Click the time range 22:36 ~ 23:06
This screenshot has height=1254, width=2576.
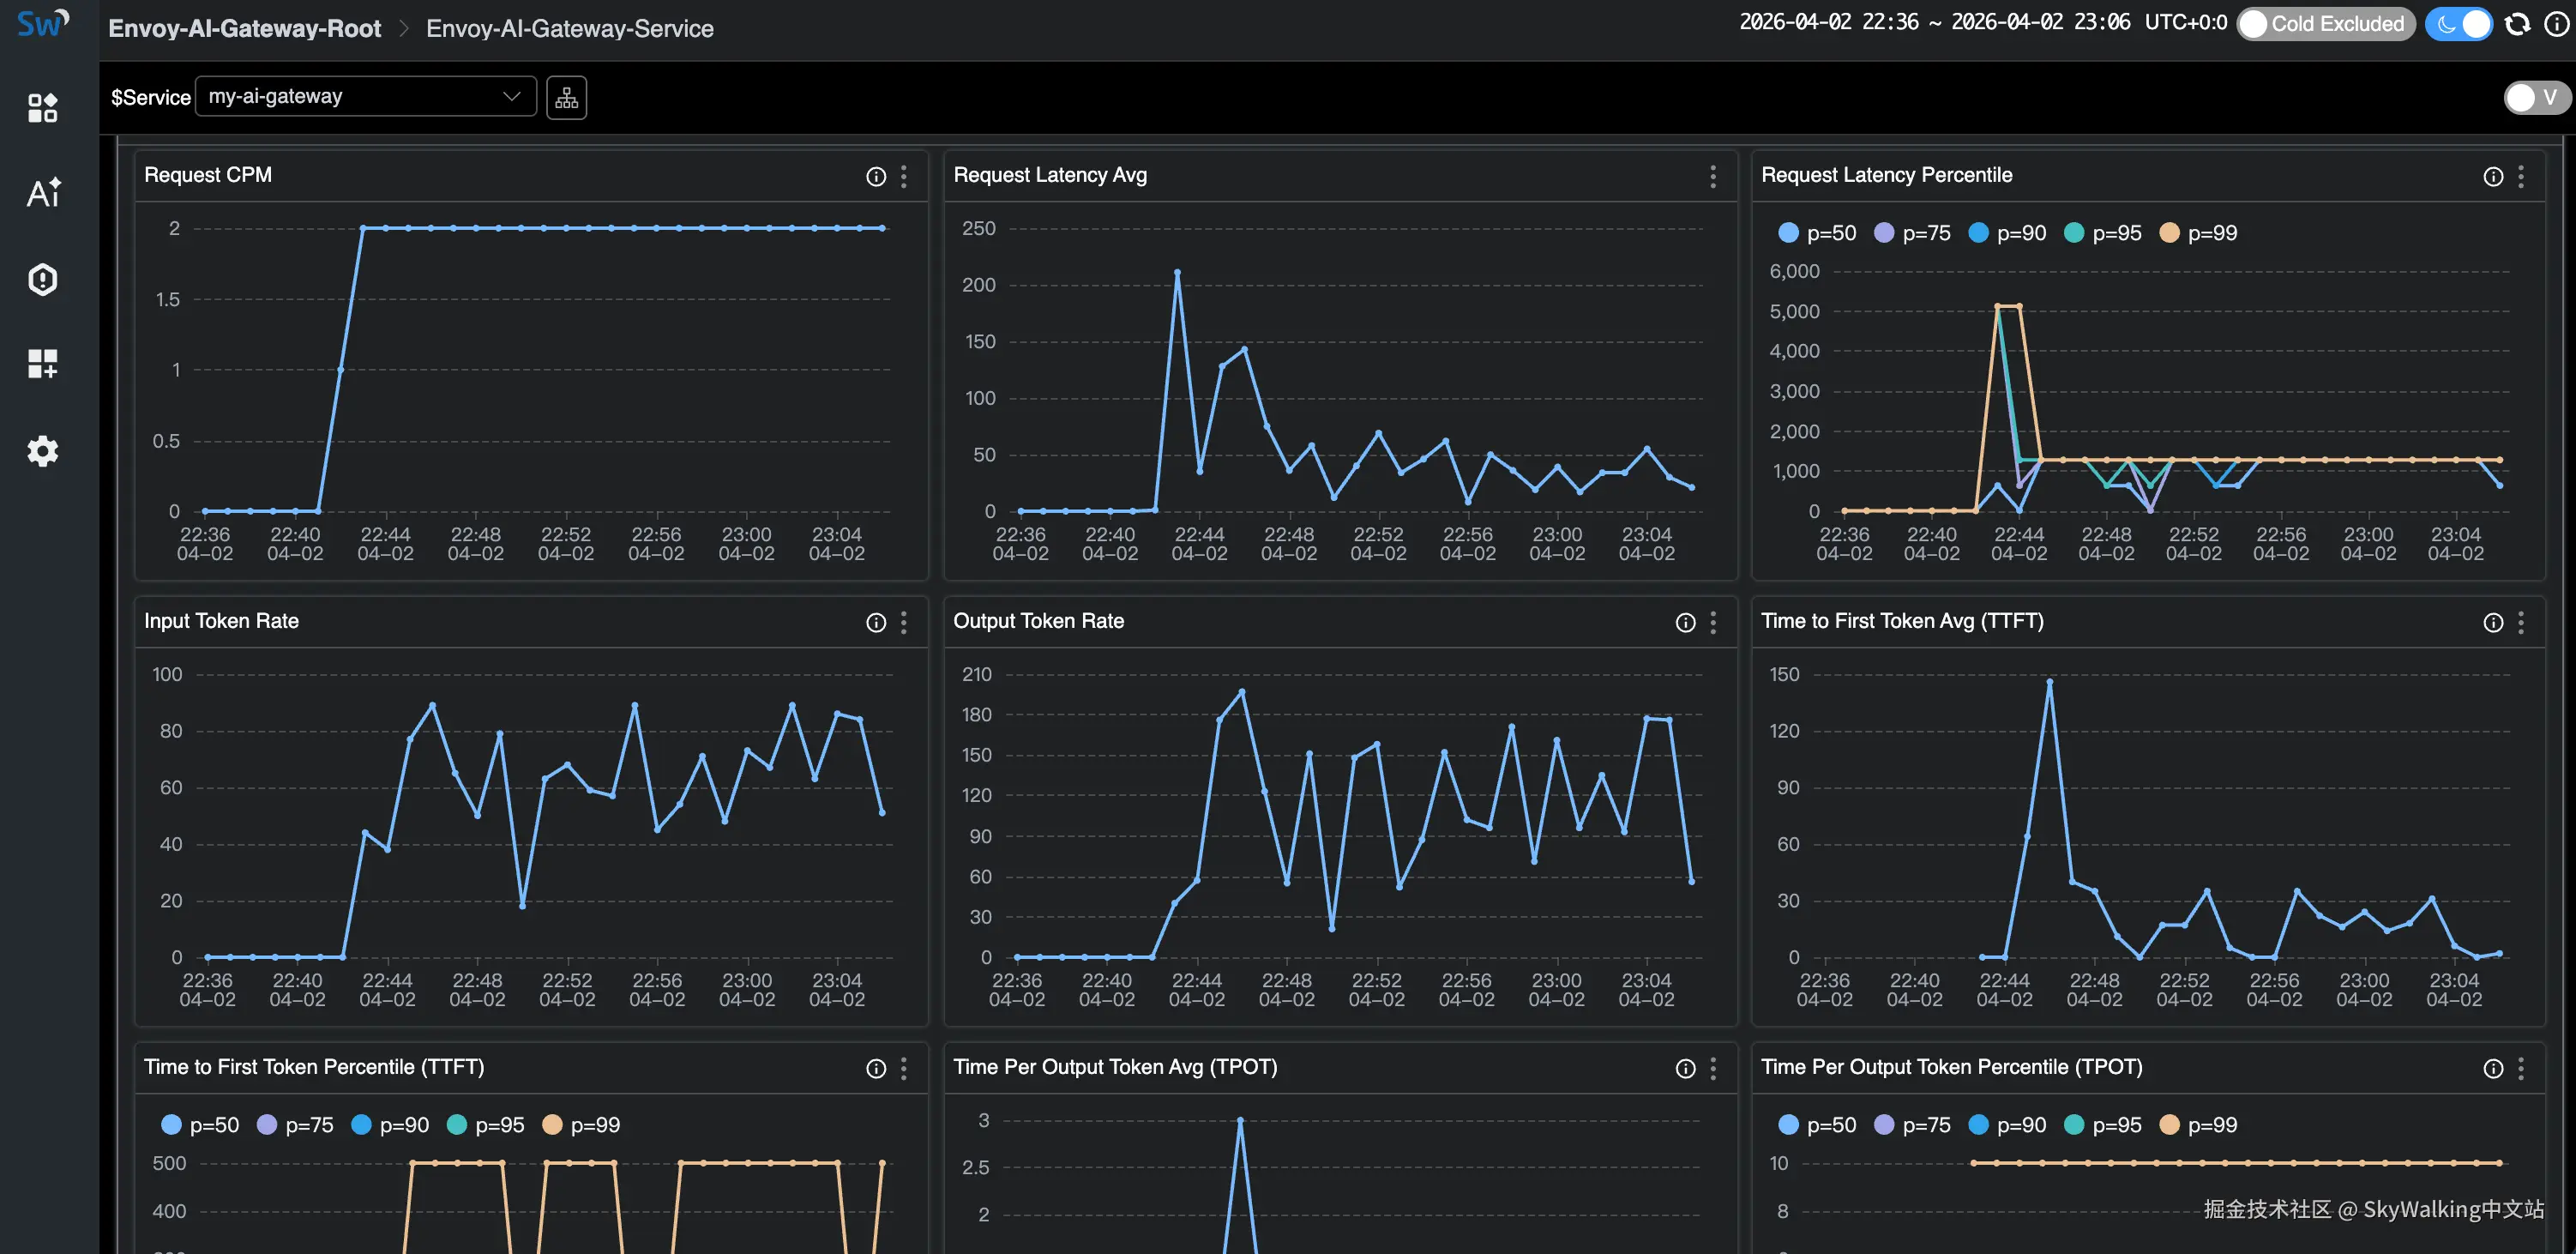click(x=1933, y=22)
